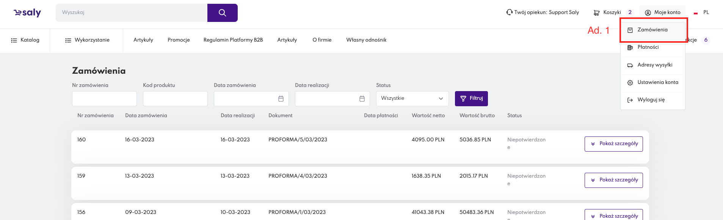The height and width of the screenshot is (220, 723).
Task: Open the Koszyki cart icon
Action: (x=596, y=12)
